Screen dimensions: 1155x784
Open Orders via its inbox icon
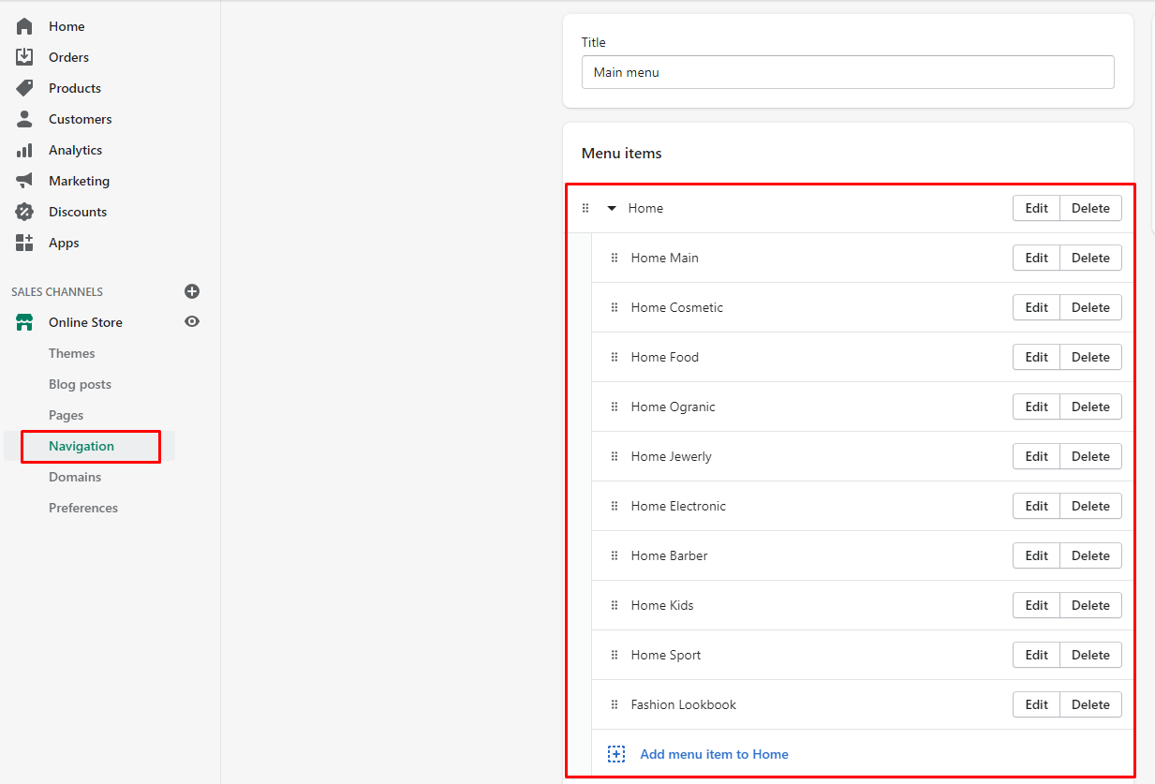(24, 57)
